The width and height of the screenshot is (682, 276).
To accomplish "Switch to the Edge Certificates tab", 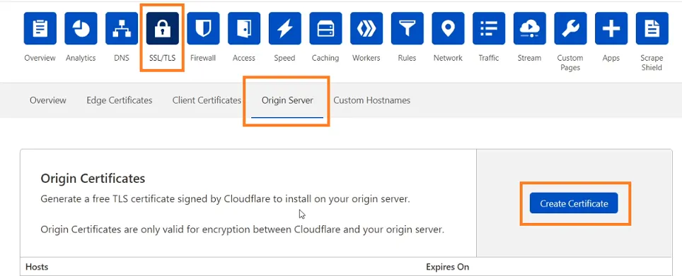I will pyautogui.click(x=119, y=100).
